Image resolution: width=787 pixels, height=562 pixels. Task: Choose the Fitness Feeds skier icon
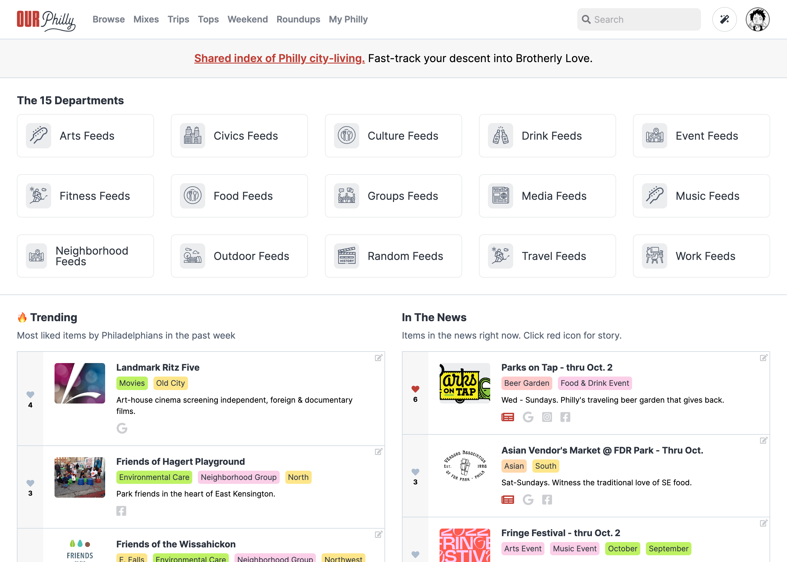[39, 196]
